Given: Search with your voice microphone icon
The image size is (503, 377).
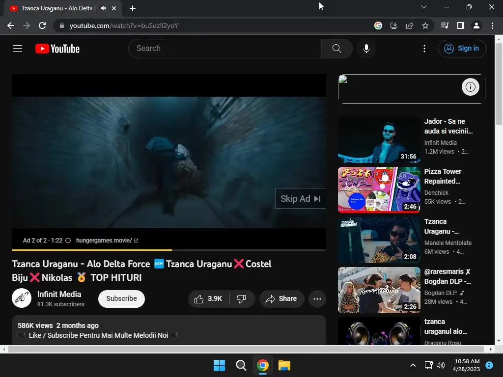Looking at the screenshot, I should click(366, 49).
